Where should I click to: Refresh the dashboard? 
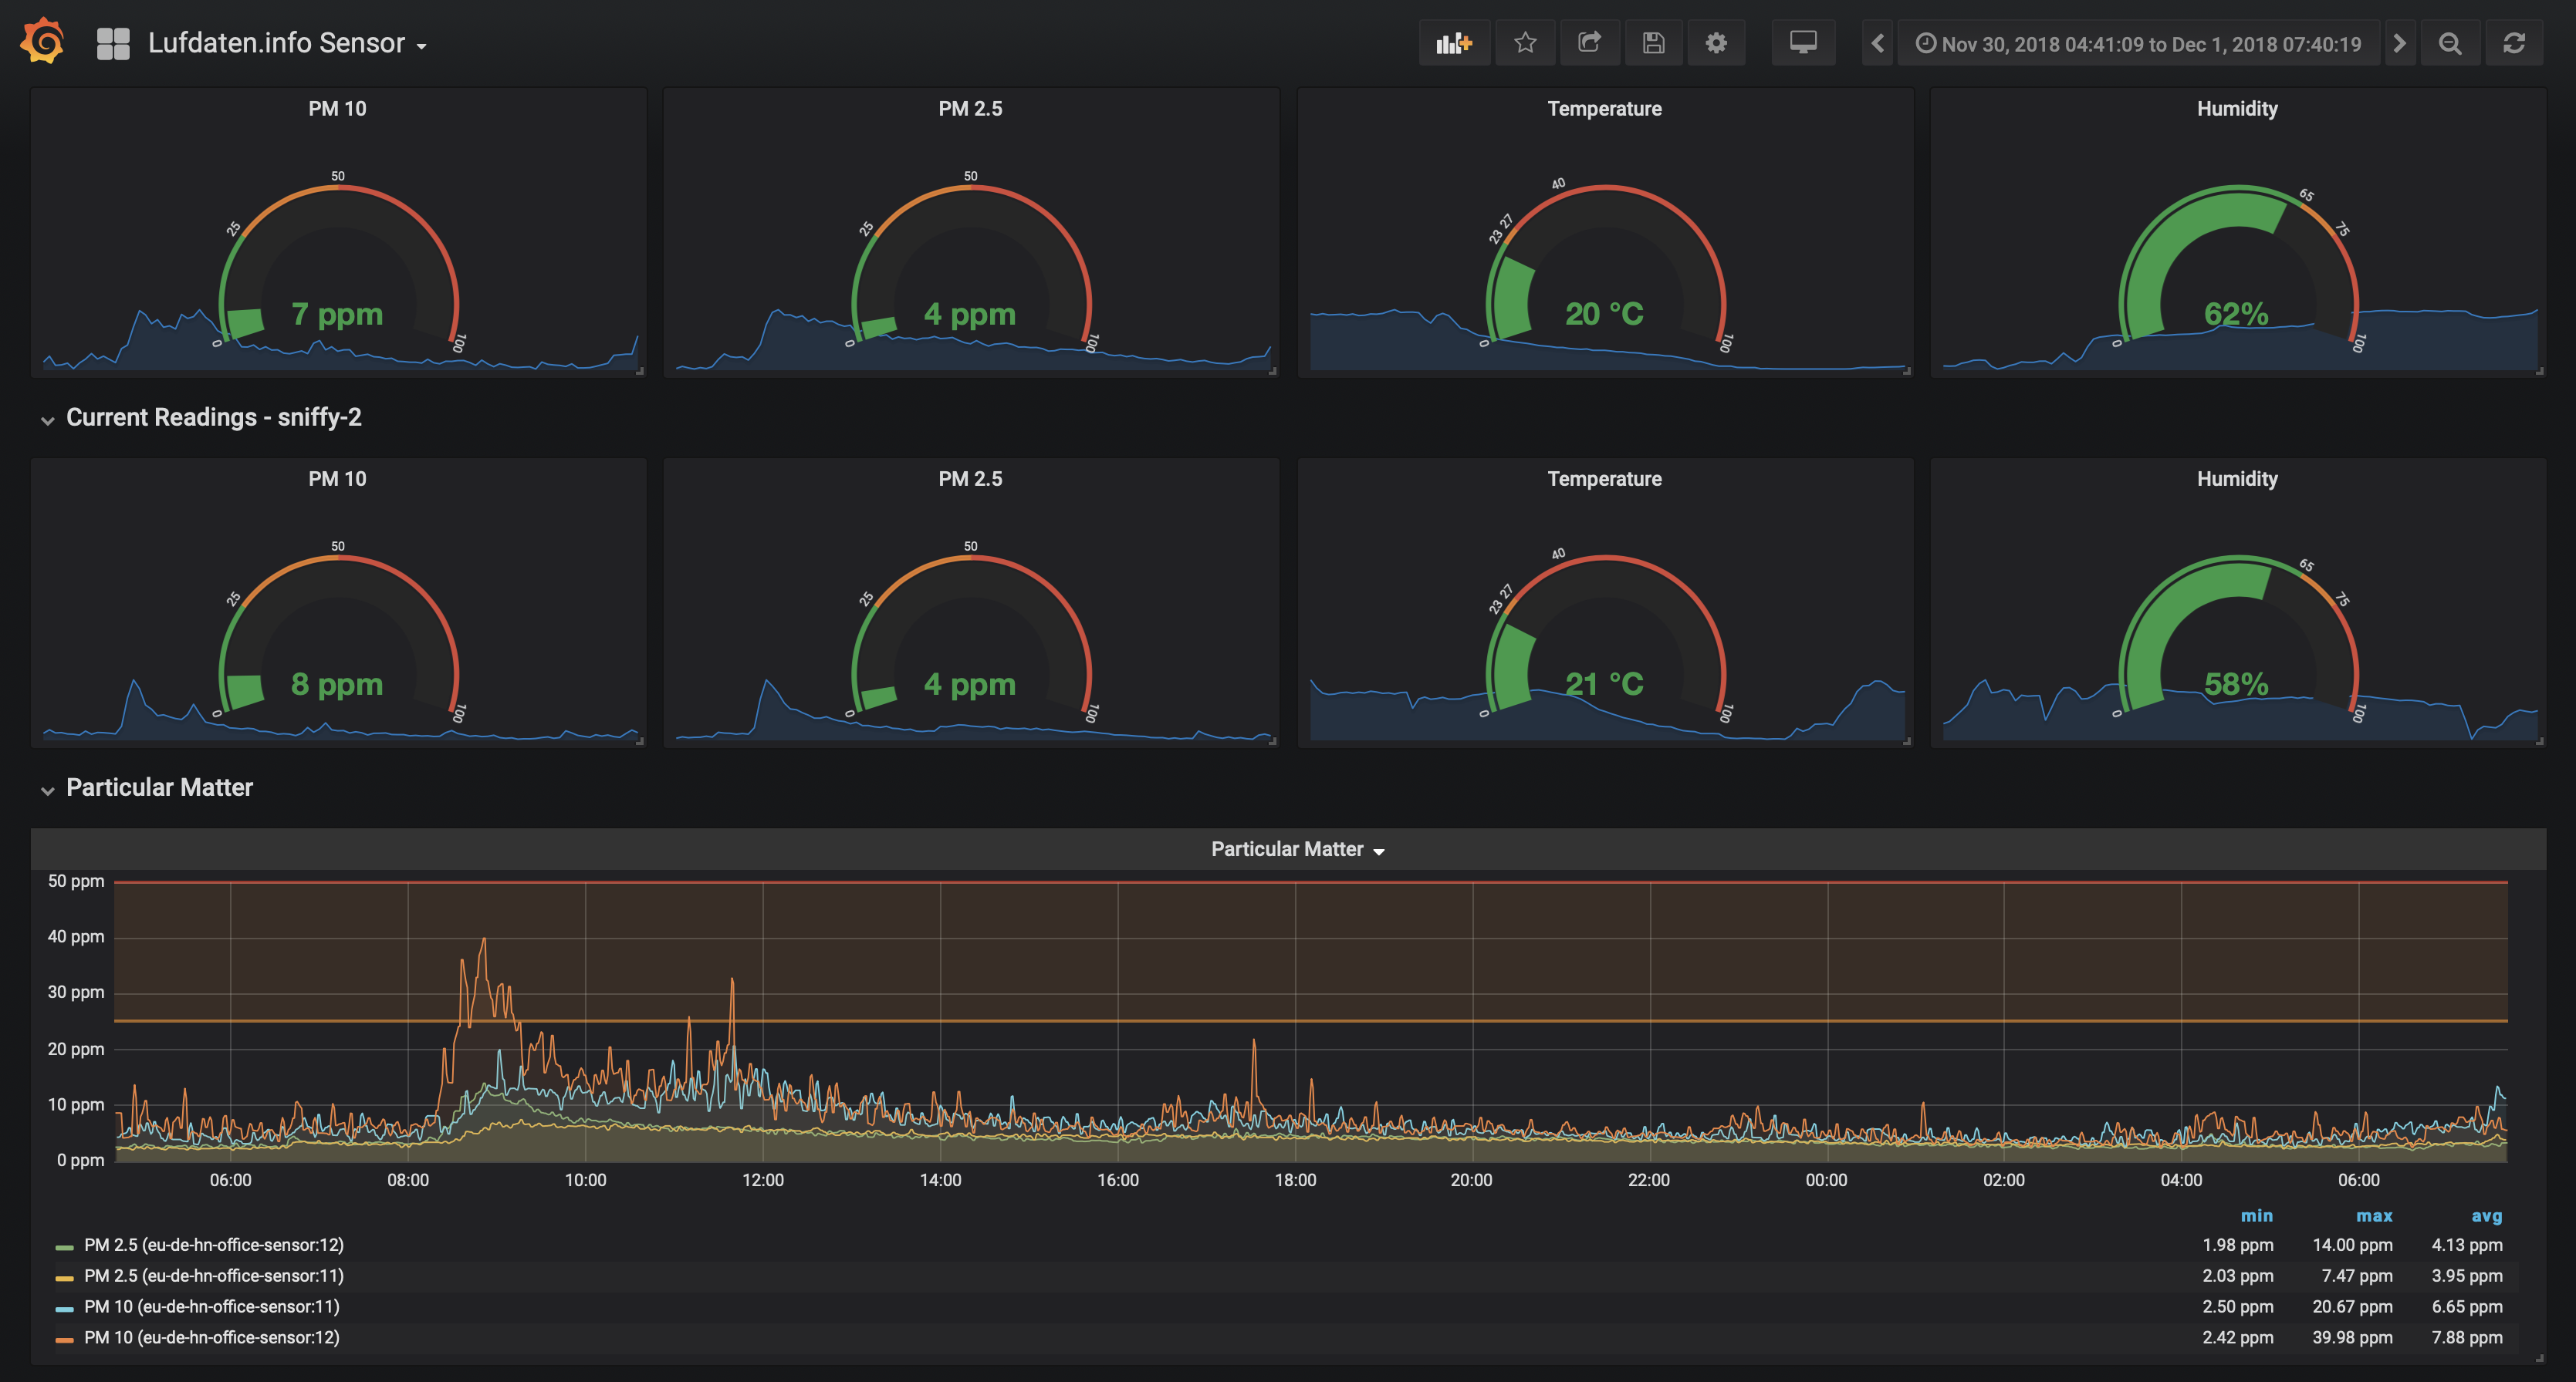(2514, 43)
